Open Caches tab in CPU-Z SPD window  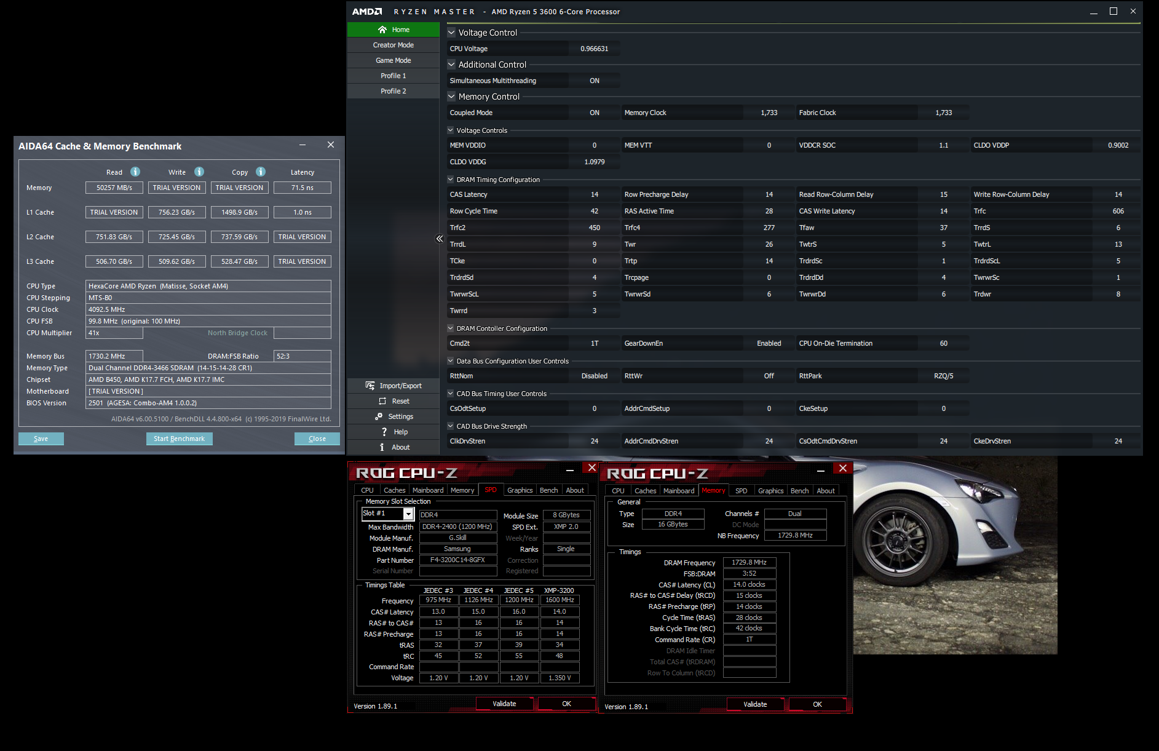pyautogui.click(x=394, y=490)
